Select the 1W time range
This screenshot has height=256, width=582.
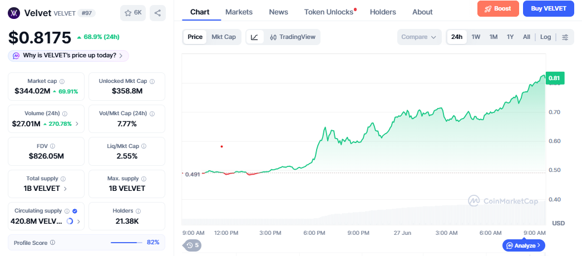(x=476, y=37)
